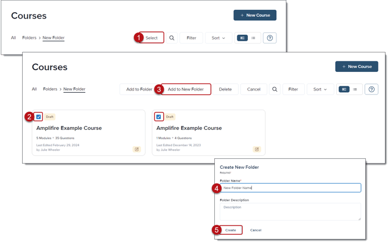Click the Folder Name input field
This screenshot has width=389, height=243.
pyautogui.click(x=290, y=188)
